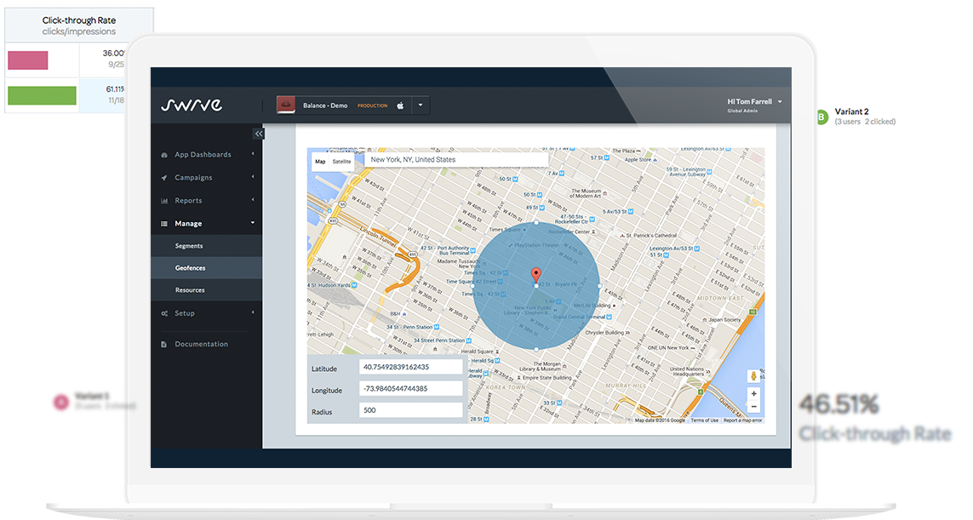Image resolution: width=973 pixels, height=520 pixels.
Task: Open the Documentation link
Action: click(201, 344)
